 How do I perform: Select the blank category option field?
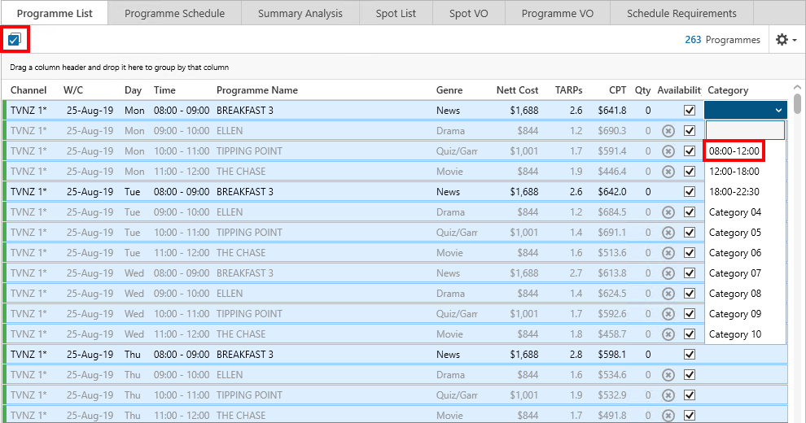tap(745, 130)
